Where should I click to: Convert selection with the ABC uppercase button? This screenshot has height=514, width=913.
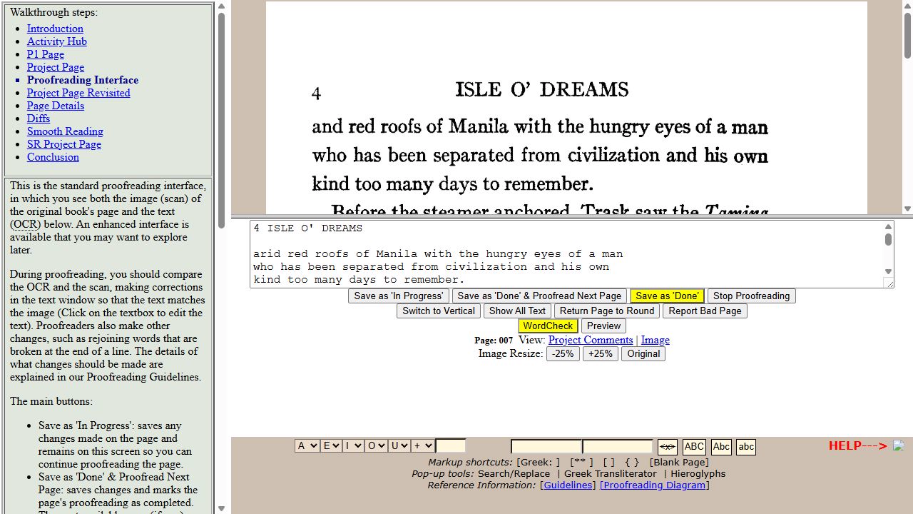[694, 447]
